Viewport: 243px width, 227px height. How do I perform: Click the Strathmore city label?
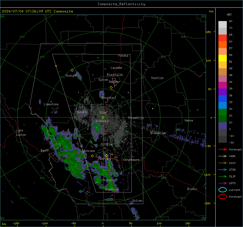click(x=131, y=160)
